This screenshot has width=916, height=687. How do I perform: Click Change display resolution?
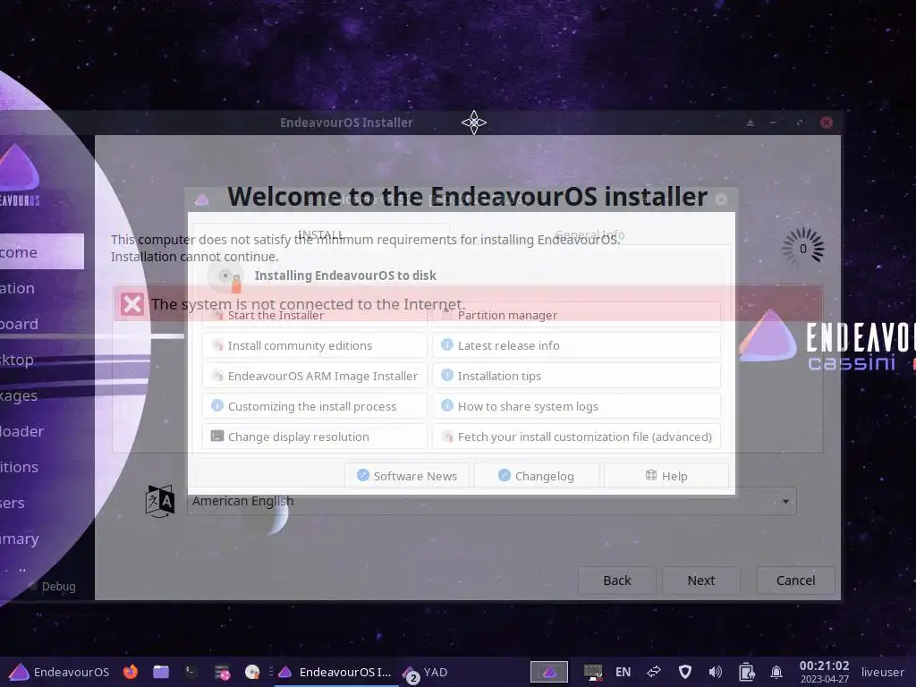pos(314,437)
